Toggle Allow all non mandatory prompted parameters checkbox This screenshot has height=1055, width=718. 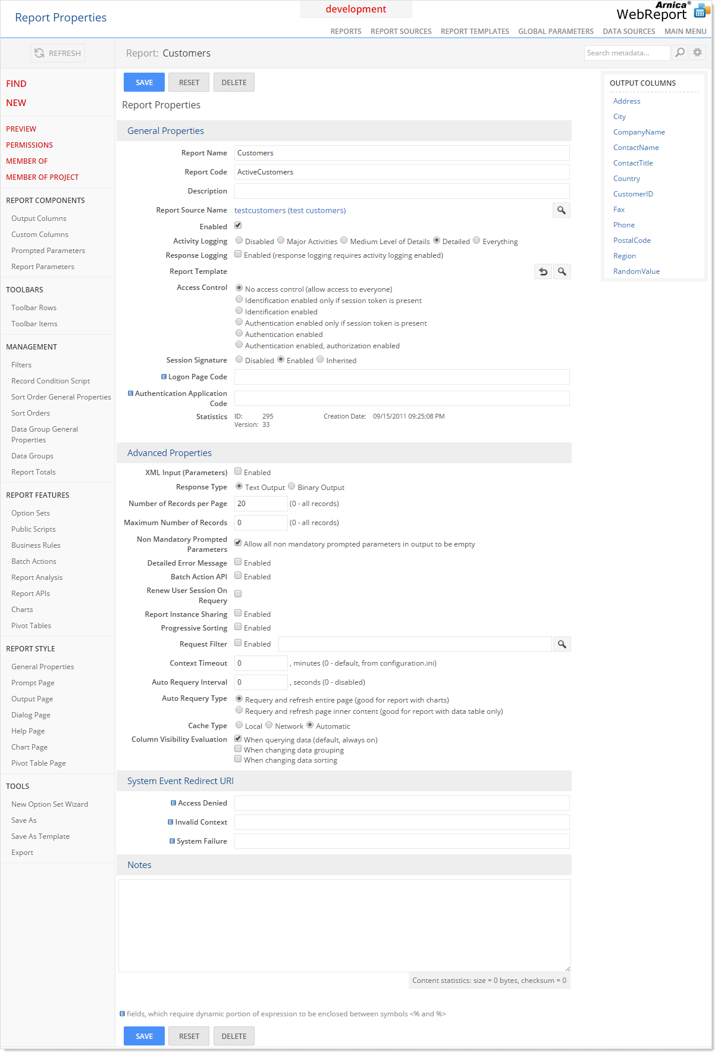238,543
